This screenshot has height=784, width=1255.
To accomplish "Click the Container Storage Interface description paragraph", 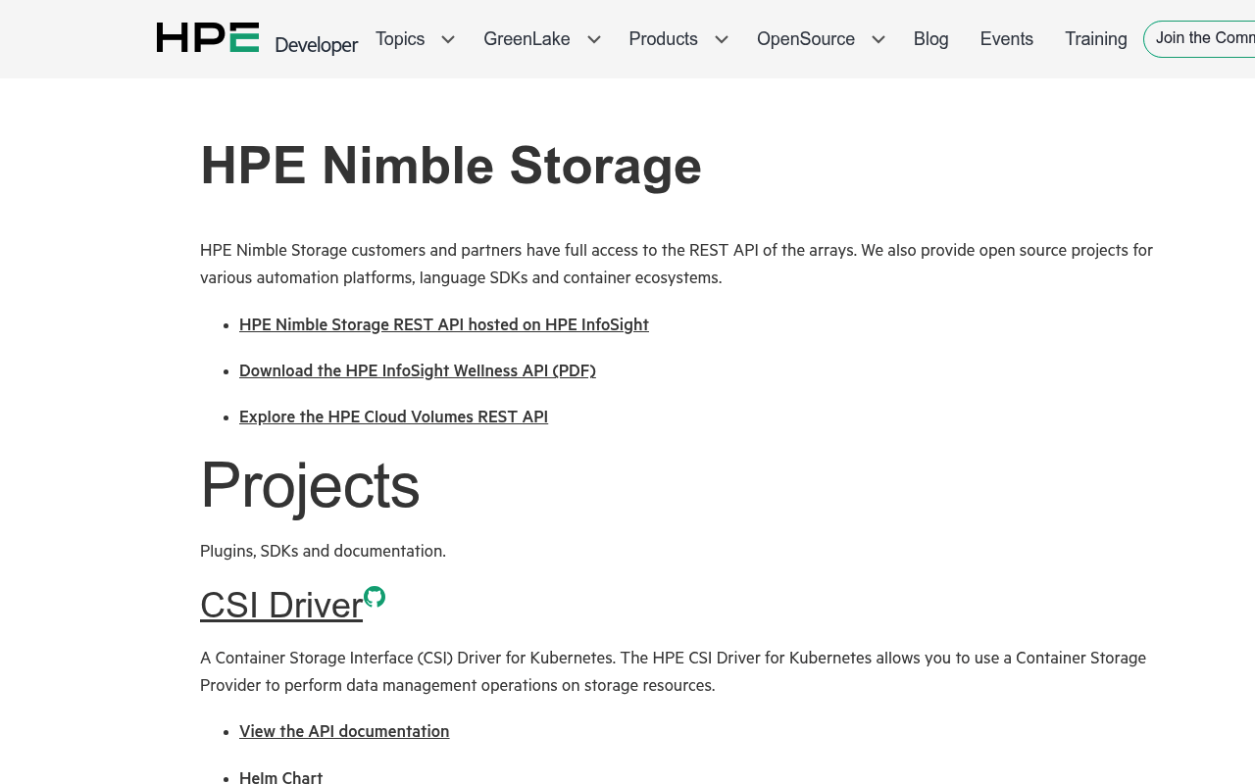I will coord(673,671).
